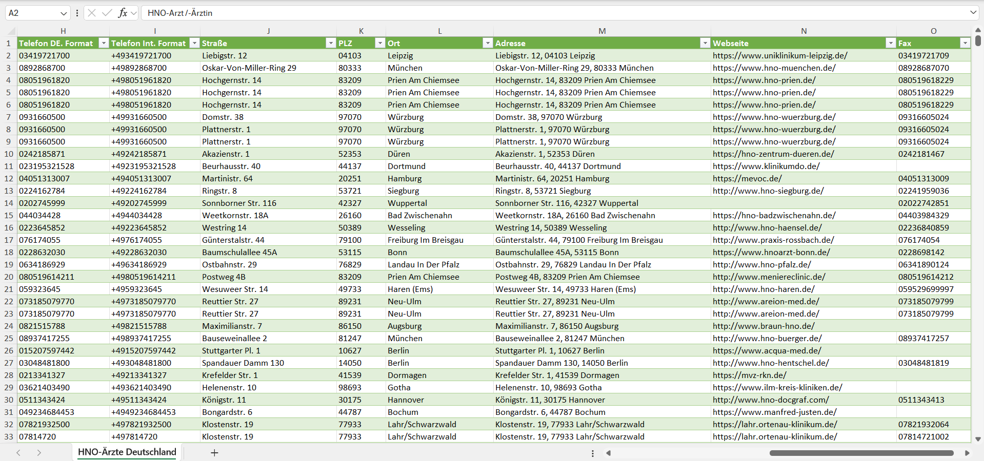Click the Insert Function fx icon
This screenshot has height=461, width=984.
click(x=123, y=13)
